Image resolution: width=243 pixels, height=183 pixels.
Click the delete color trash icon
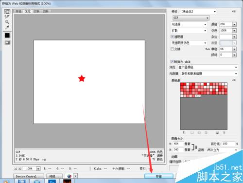click(x=224, y=132)
